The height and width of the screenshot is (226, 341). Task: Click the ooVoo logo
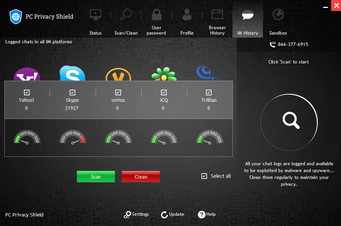[x=118, y=74]
